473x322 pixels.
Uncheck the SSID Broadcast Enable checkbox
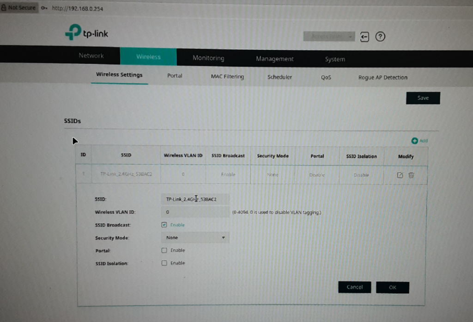click(x=164, y=225)
